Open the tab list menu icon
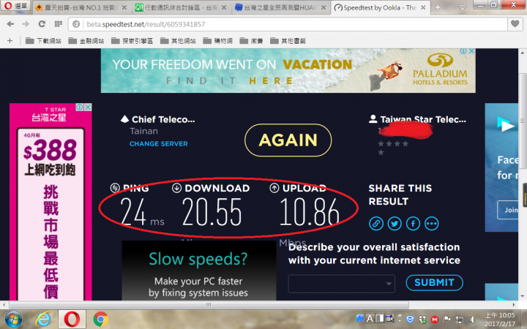The width and height of the screenshot is (527, 329). click(463, 7)
